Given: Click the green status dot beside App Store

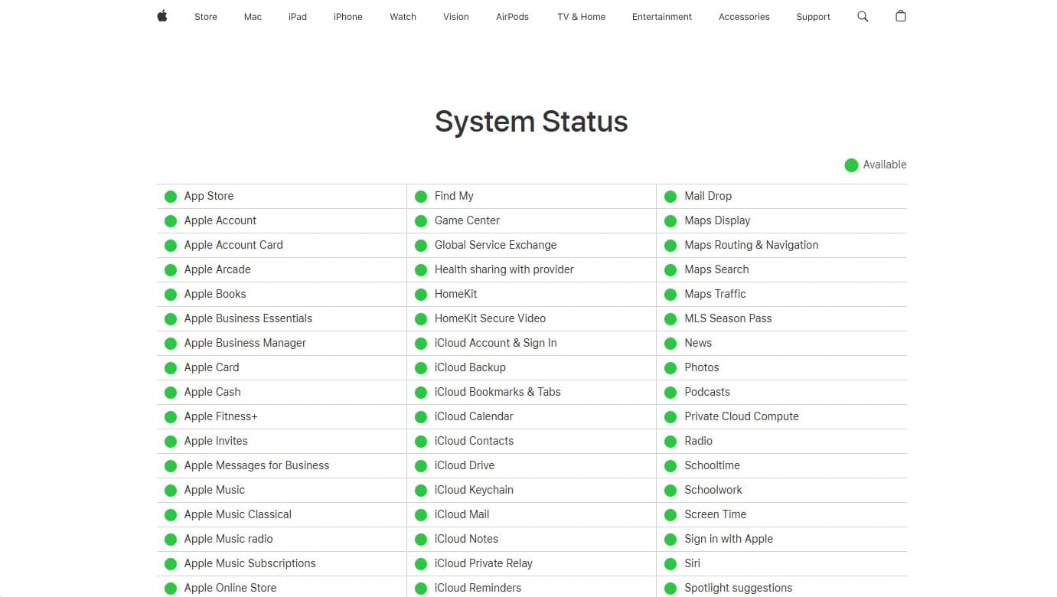Looking at the screenshot, I should (x=170, y=196).
